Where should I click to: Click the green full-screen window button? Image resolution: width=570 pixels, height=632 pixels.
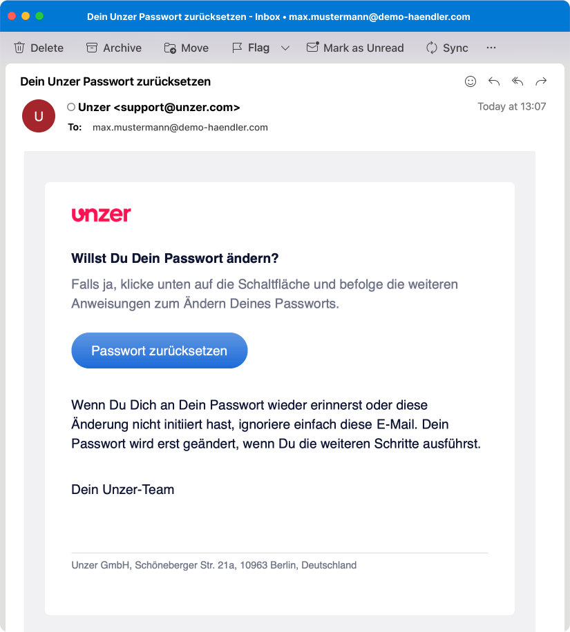(x=39, y=16)
